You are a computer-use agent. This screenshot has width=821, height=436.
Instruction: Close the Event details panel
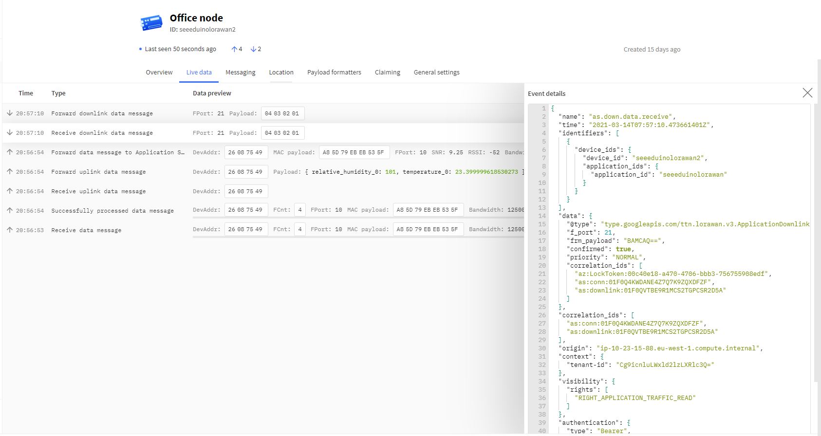[807, 93]
